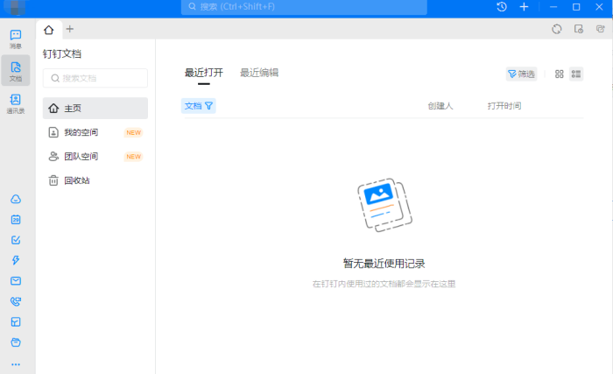Click the lightning bolt icon in sidebar
Viewport: 613px width, 374px height.
point(16,260)
